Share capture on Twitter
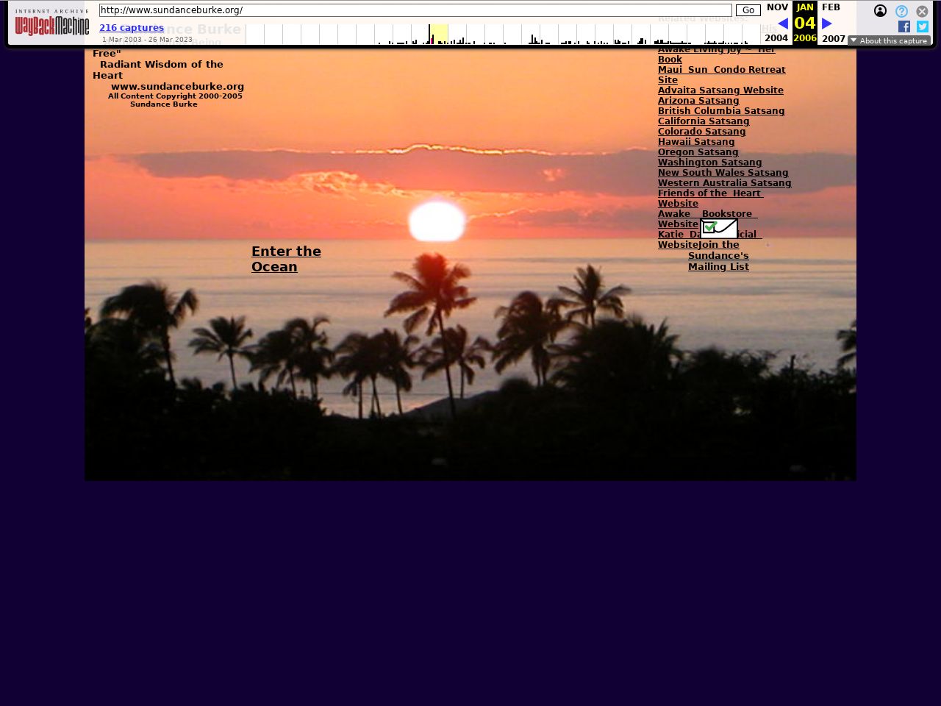The height and width of the screenshot is (706, 941). click(x=922, y=26)
